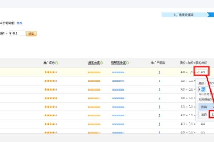Click the 4.2 + 0.1 price formula text

tap(187, 115)
